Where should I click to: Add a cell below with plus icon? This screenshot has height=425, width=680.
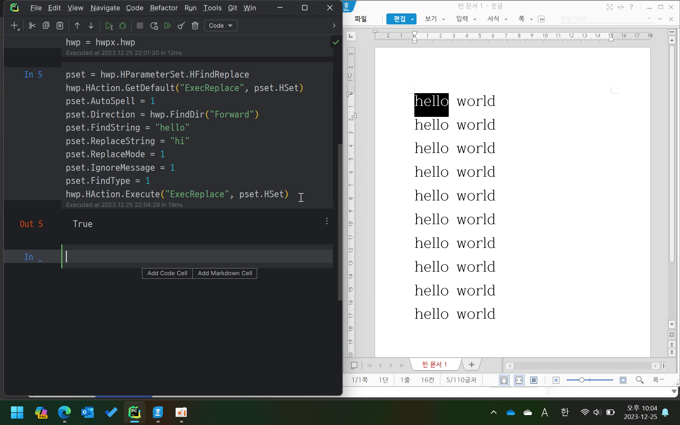tap(15, 25)
